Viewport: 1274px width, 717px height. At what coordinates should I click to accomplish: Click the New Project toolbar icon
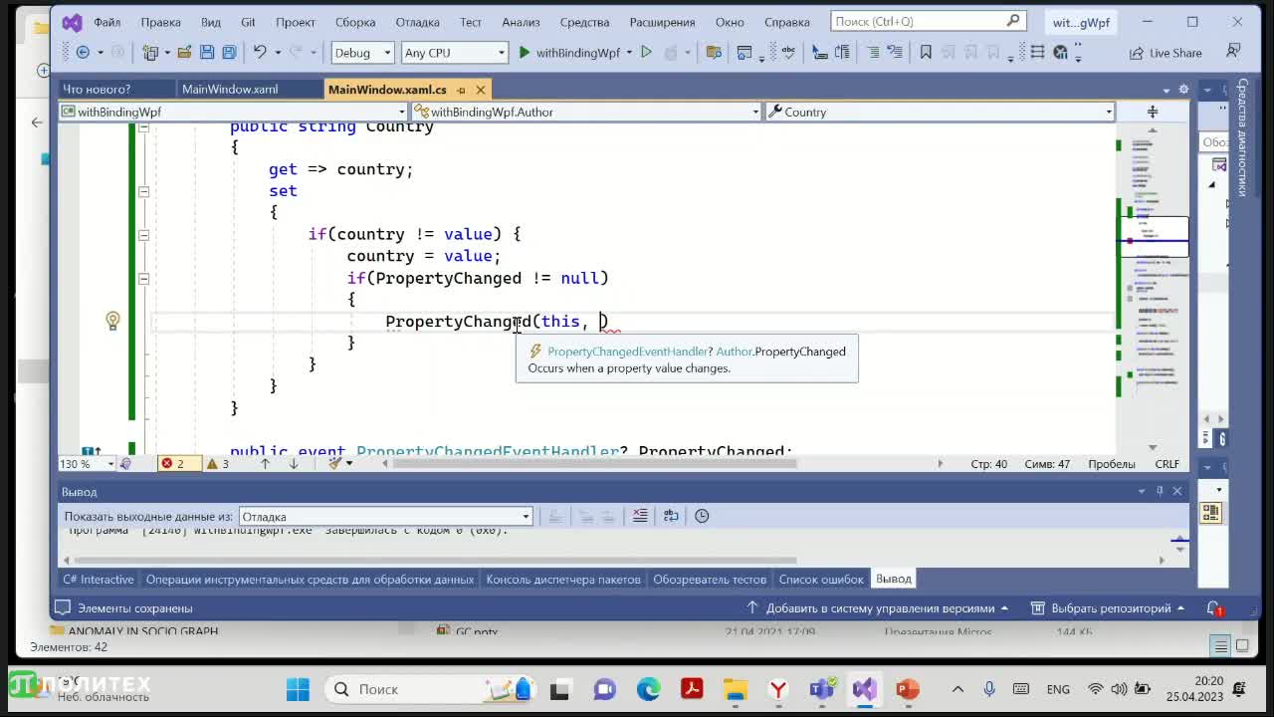[151, 53]
